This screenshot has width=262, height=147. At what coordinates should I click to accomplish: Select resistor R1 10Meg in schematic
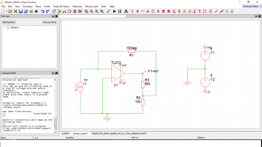coord(132,51)
